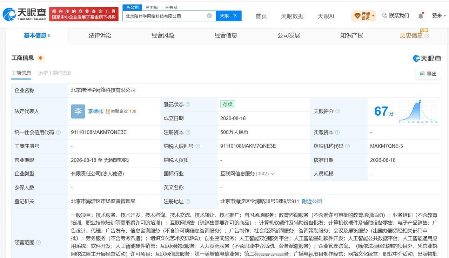Viewport: 449px width, 258px height.
Task: Open notifications via the bell icon
Action: (421, 16)
